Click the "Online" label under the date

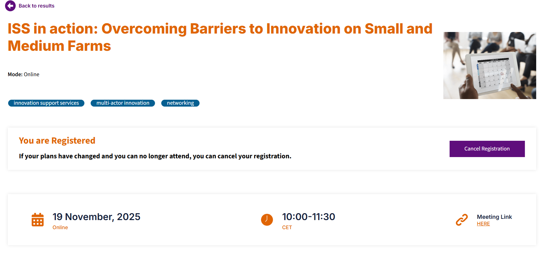(x=60, y=228)
